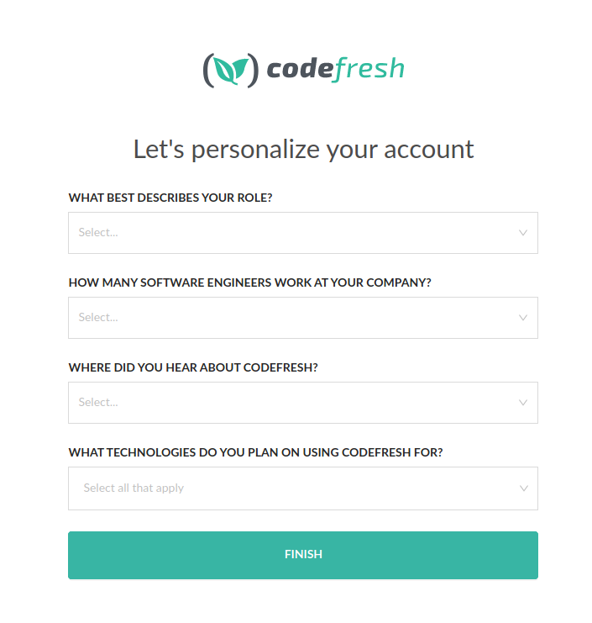Viewport: 592px width, 623px height.
Task: Click the 'Select...' placeholder under the role question
Action: (x=98, y=232)
